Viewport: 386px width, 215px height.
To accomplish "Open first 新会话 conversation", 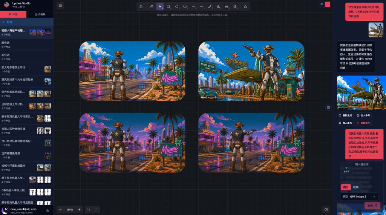I will [27, 45].
